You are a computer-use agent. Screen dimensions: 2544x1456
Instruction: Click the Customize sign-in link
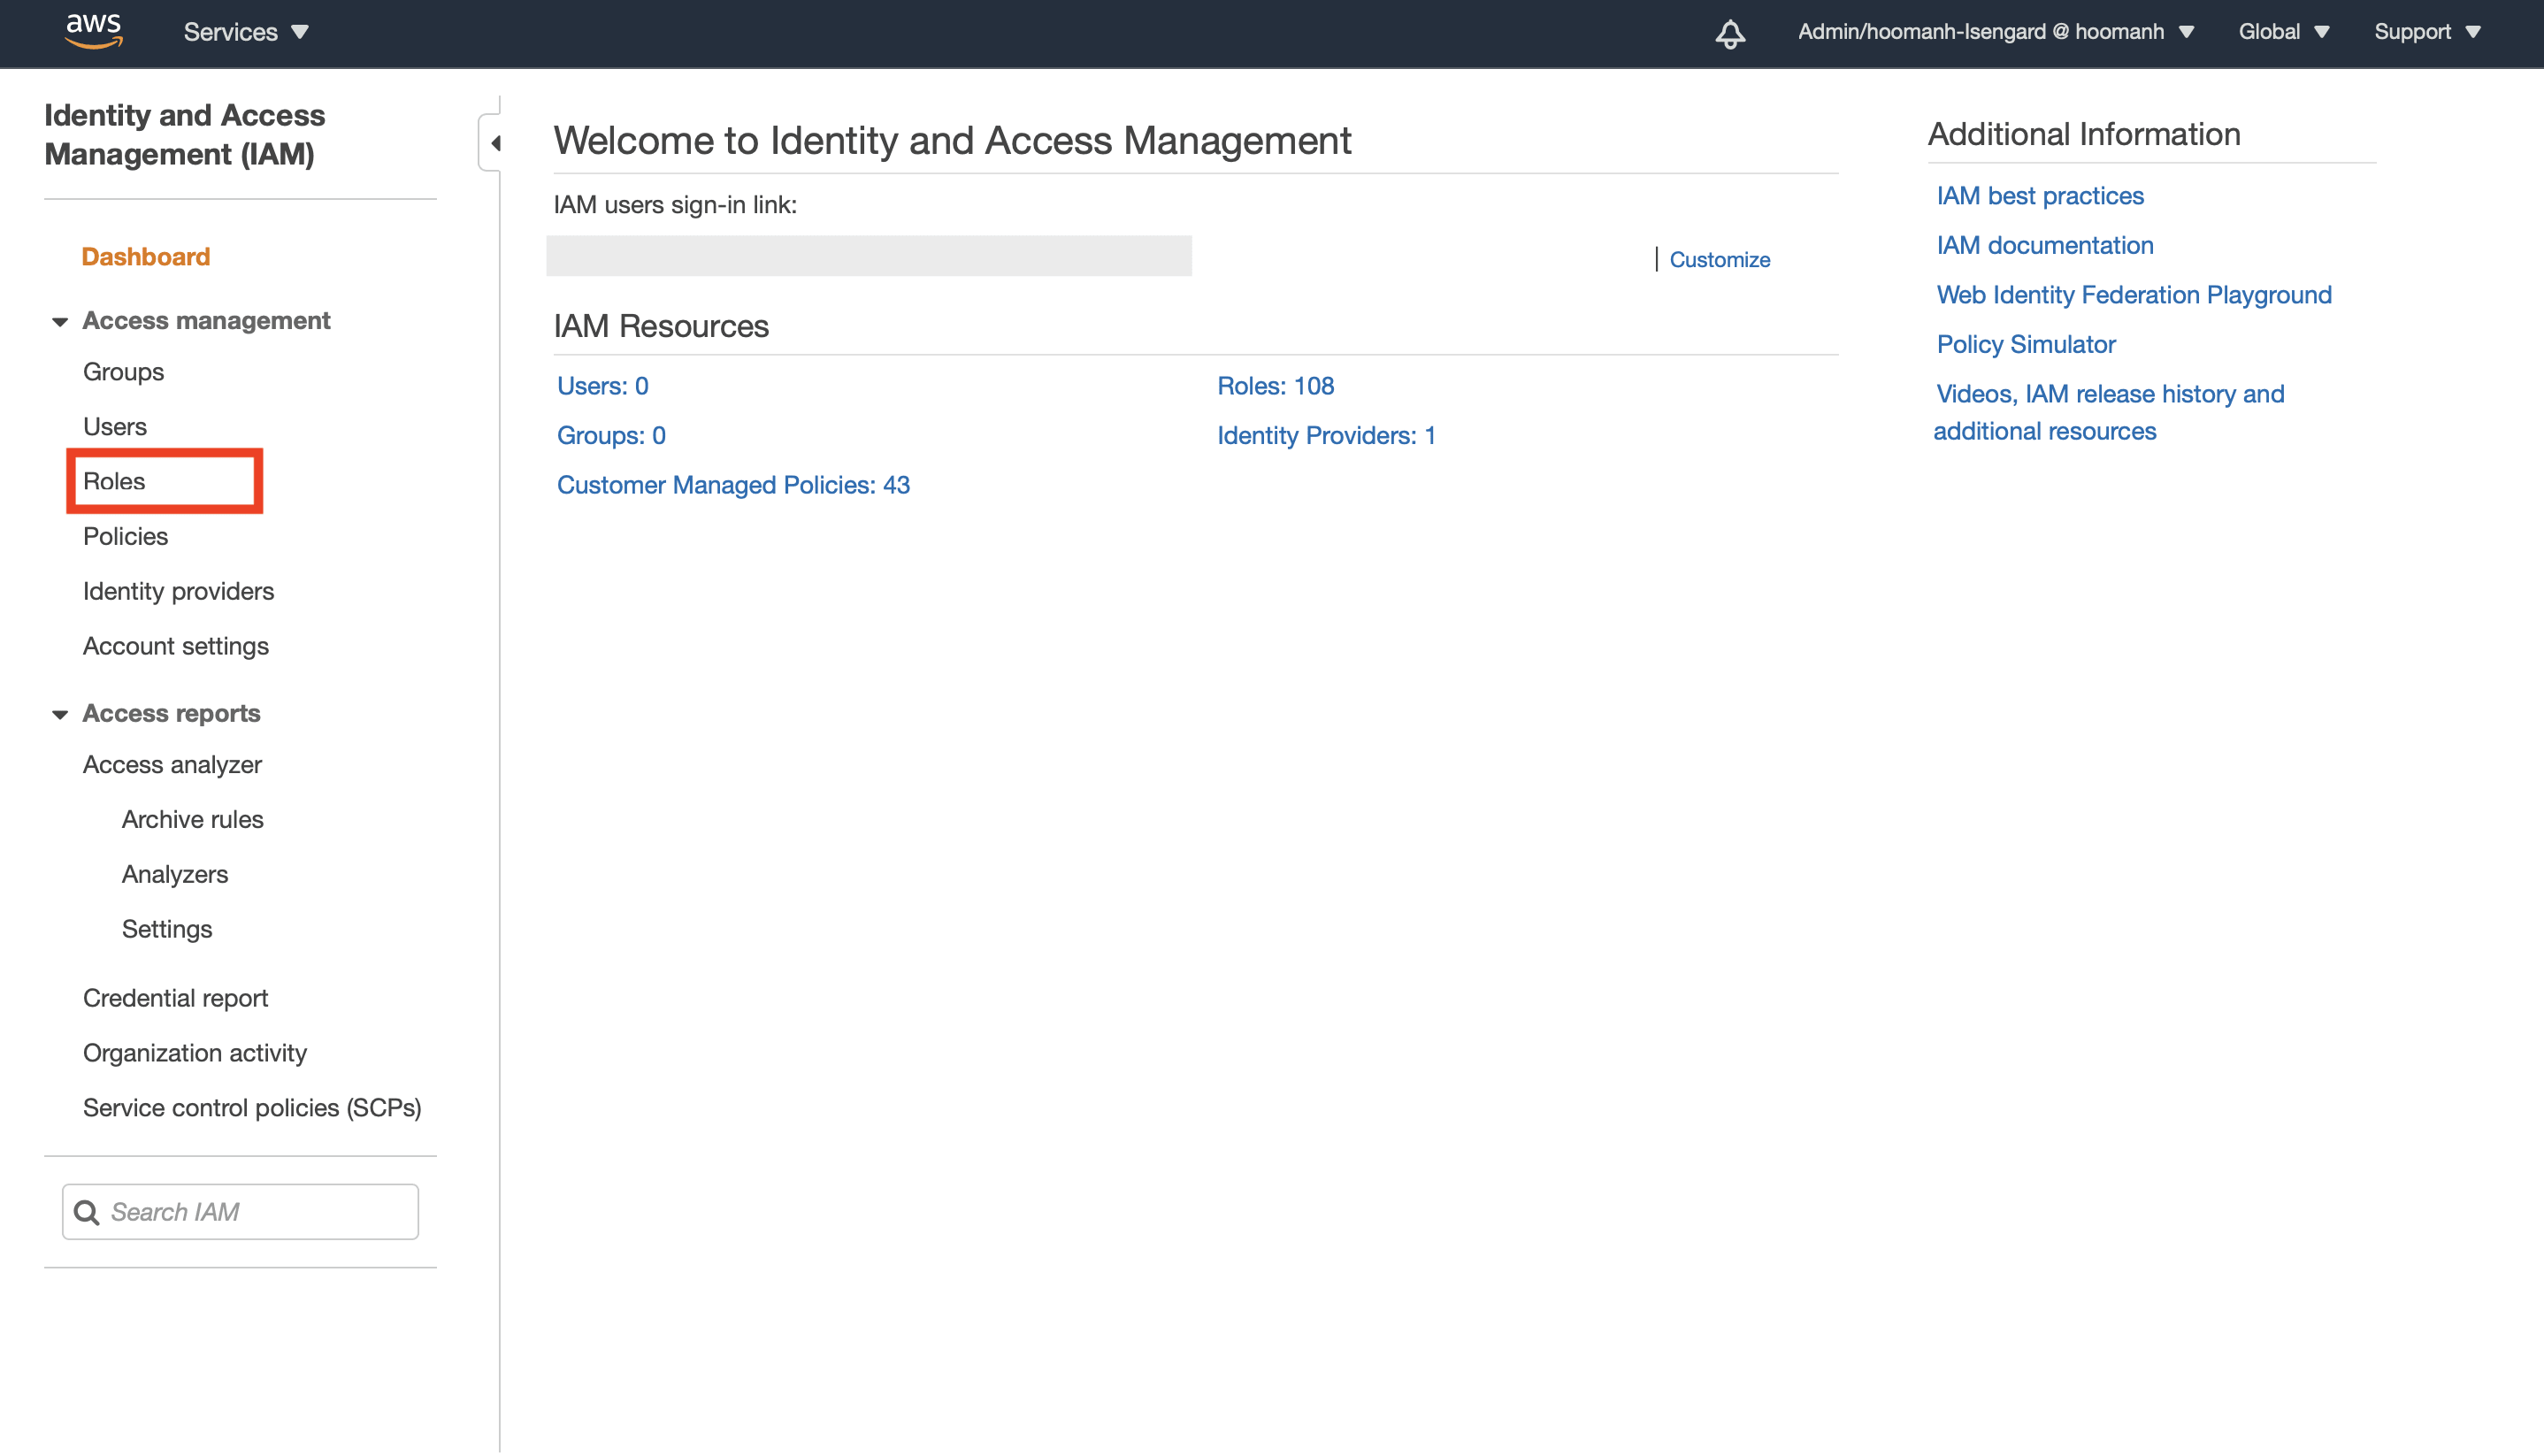point(1720,260)
